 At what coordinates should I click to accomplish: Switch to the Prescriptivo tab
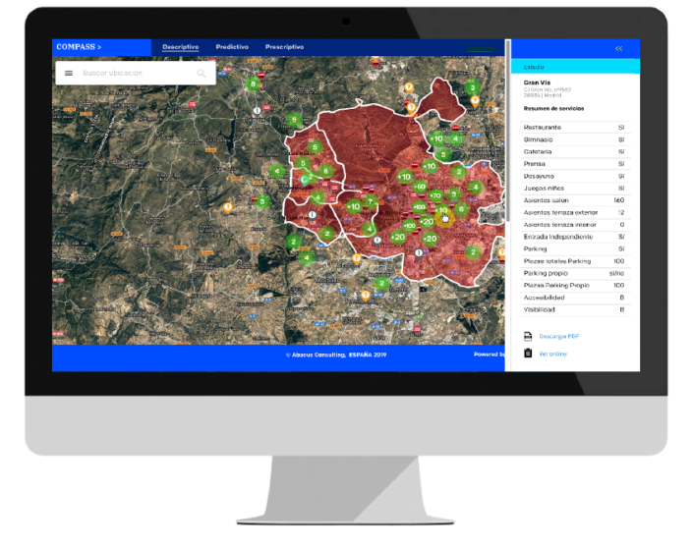click(x=284, y=47)
